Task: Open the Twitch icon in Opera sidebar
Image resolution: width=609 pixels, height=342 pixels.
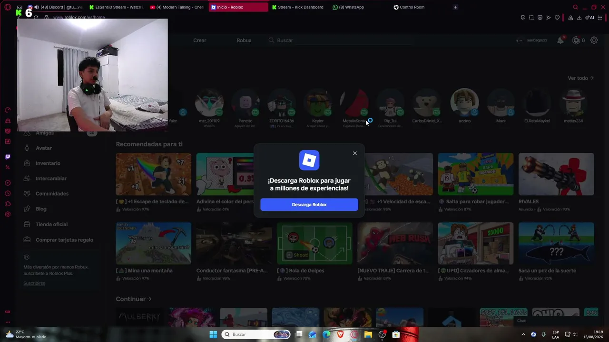Action: [8, 157]
